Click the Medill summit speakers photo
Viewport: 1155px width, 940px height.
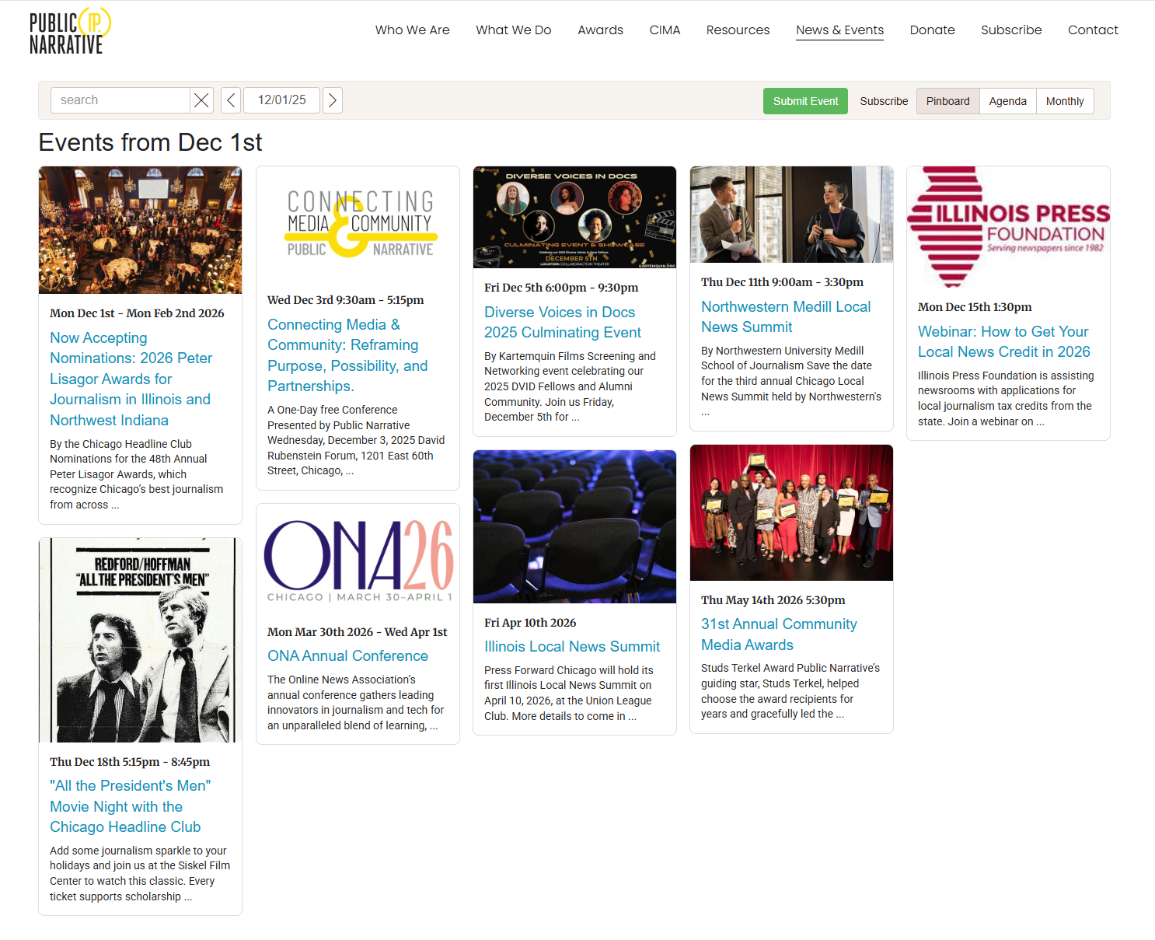tap(791, 215)
